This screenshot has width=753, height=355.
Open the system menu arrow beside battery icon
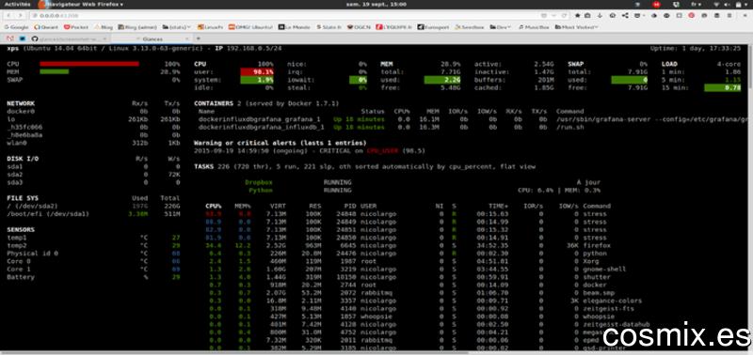[745, 4]
